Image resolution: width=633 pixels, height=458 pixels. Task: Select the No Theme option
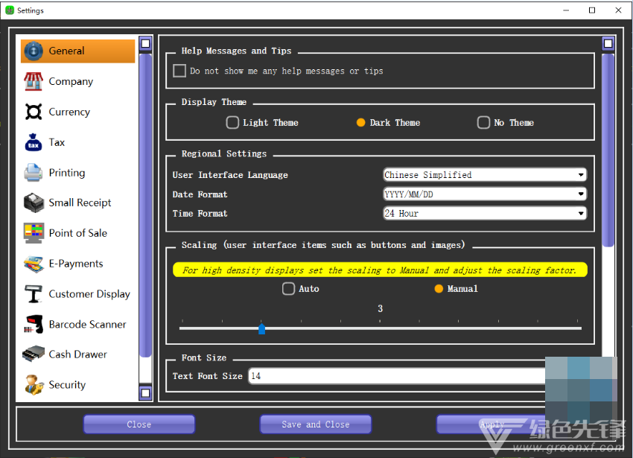pos(483,122)
